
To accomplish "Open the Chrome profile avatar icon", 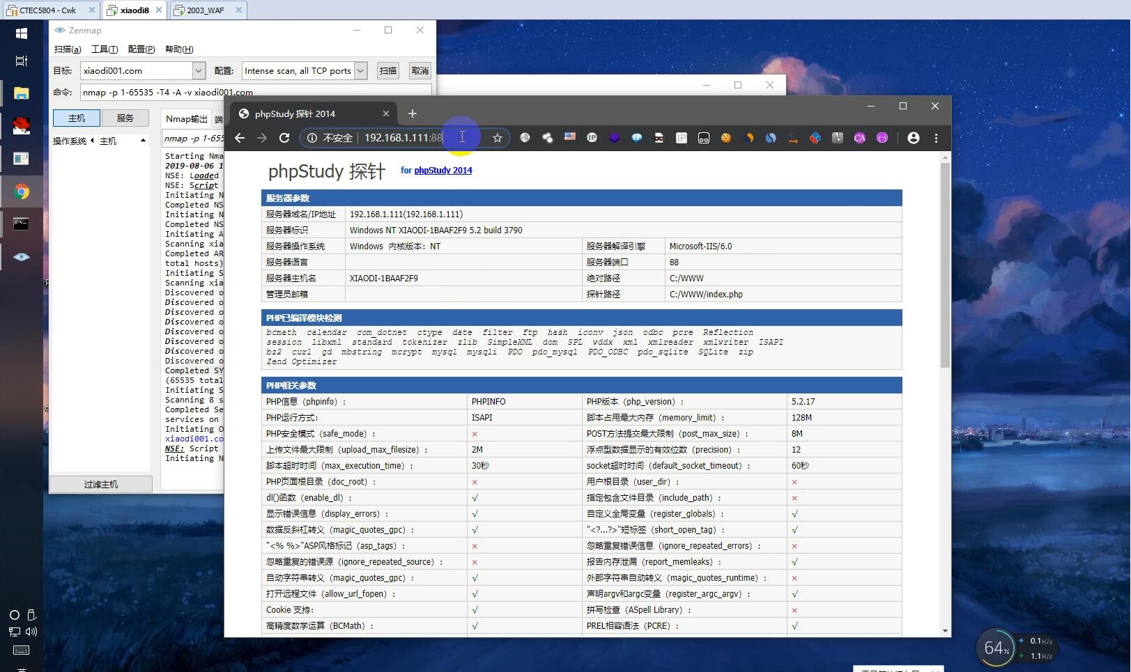I will [x=913, y=138].
